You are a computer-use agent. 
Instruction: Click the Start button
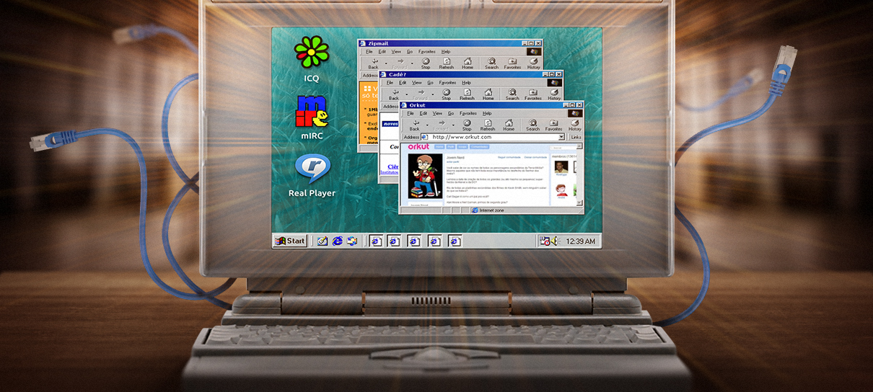290,241
